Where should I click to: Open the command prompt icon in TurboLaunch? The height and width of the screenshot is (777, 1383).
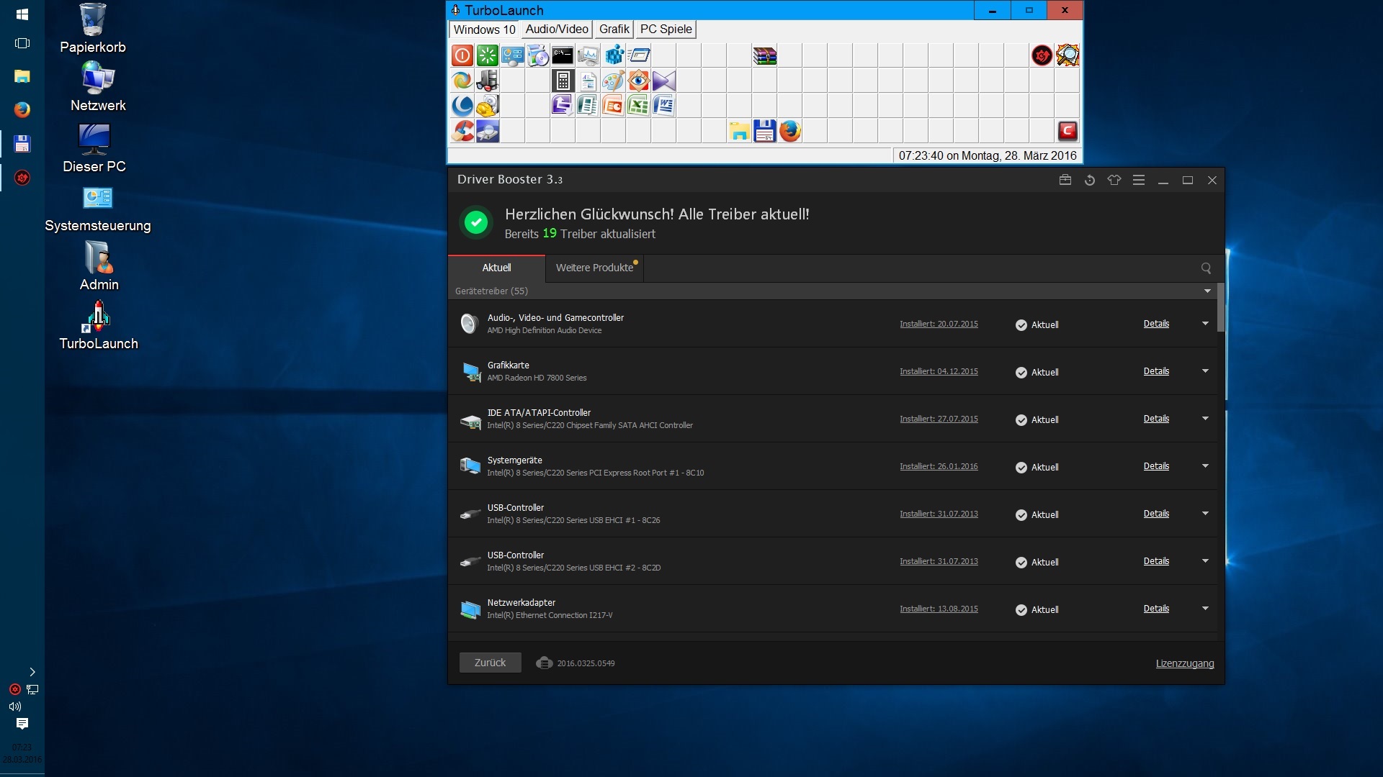tap(563, 55)
